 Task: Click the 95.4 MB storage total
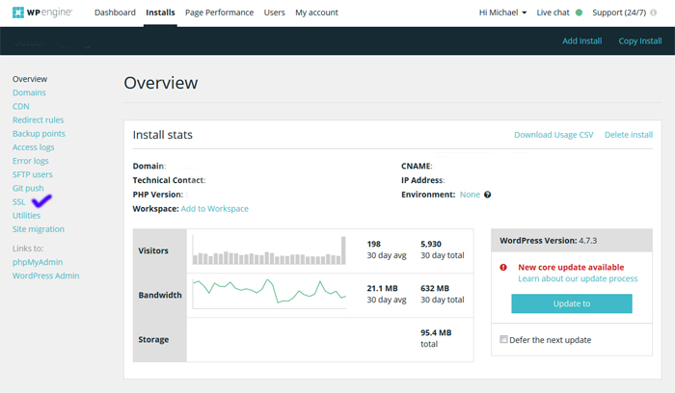[436, 333]
